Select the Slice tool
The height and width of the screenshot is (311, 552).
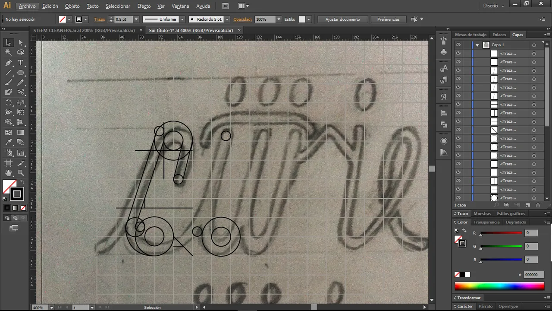pyautogui.click(x=20, y=163)
